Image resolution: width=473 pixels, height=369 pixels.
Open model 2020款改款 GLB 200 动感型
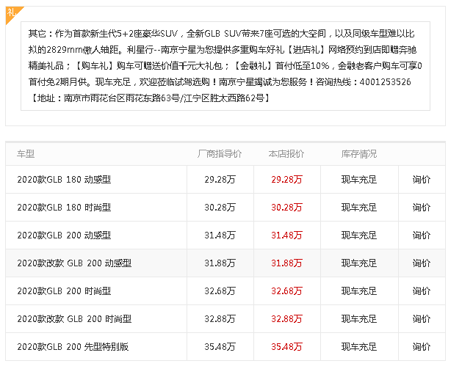(74, 263)
